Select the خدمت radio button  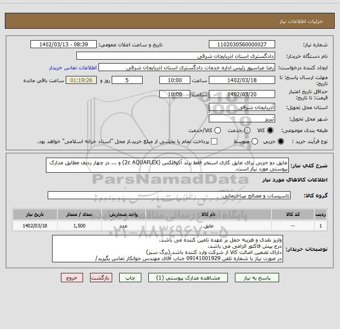click(x=247, y=130)
